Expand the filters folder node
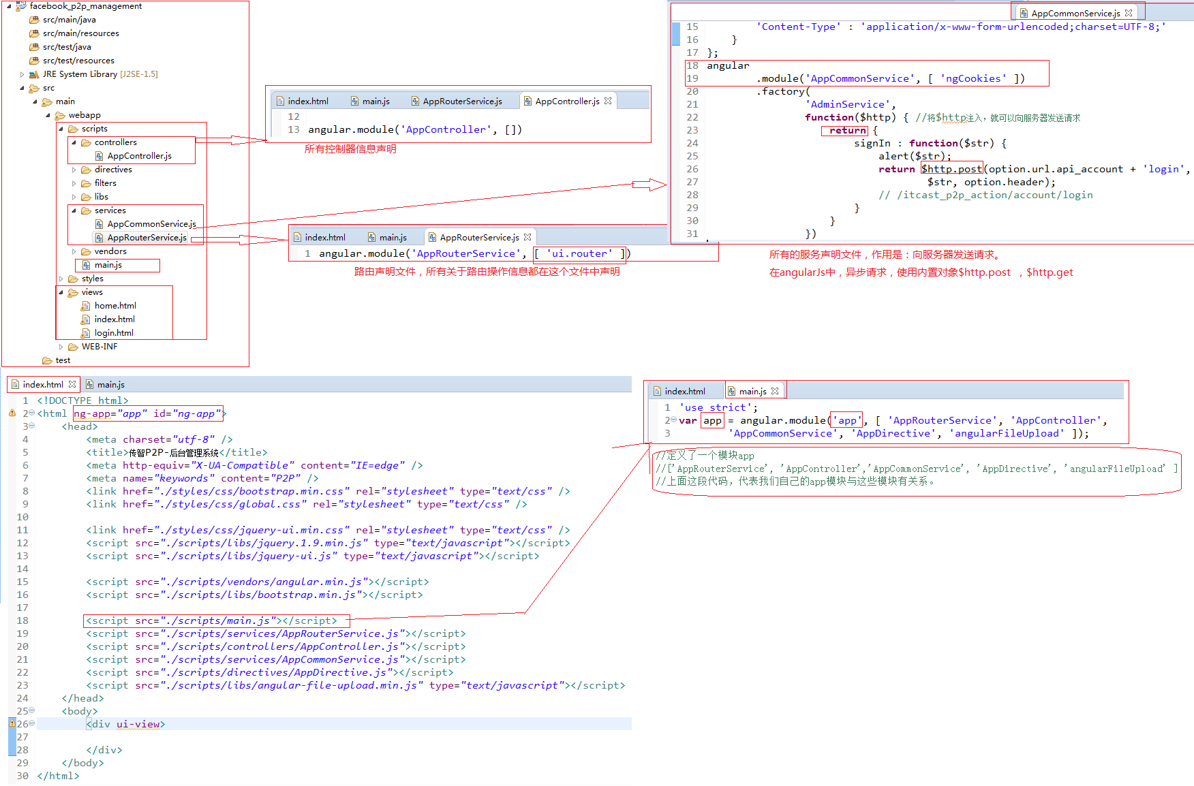The height and width of the screenshot is (786, 1194). pyautogui.click(x=74, y=183)
